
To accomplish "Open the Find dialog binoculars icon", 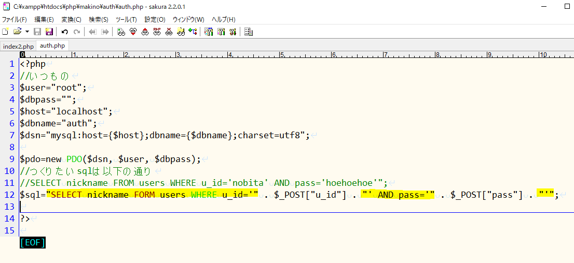I will 121,32.
